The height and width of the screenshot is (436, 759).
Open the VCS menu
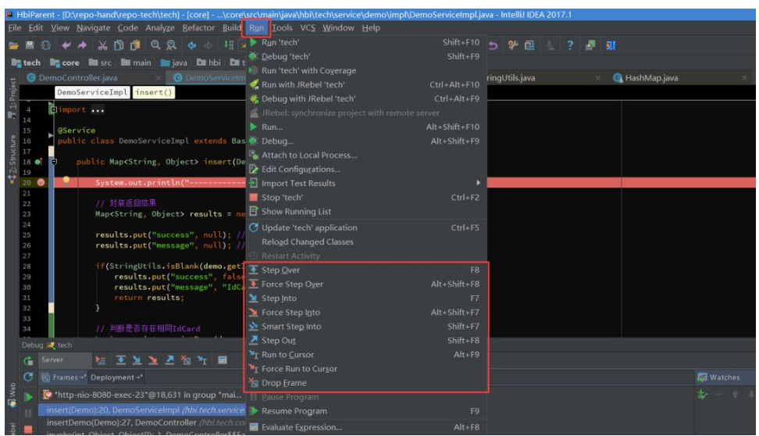pos(308,28)
